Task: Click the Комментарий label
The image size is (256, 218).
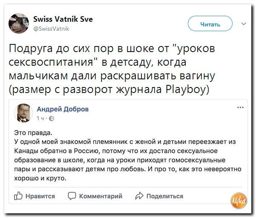Action: click(x=101, y=196)
